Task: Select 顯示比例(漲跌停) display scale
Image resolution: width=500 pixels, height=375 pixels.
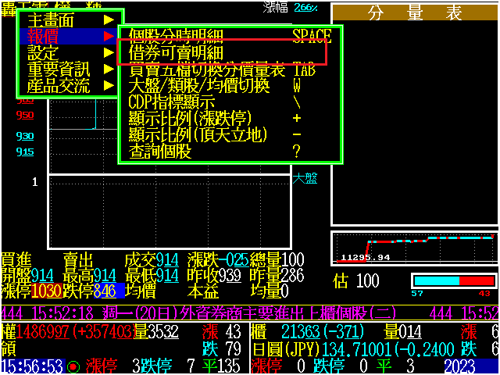Action: pyautogui.click(x=190, y=119)
